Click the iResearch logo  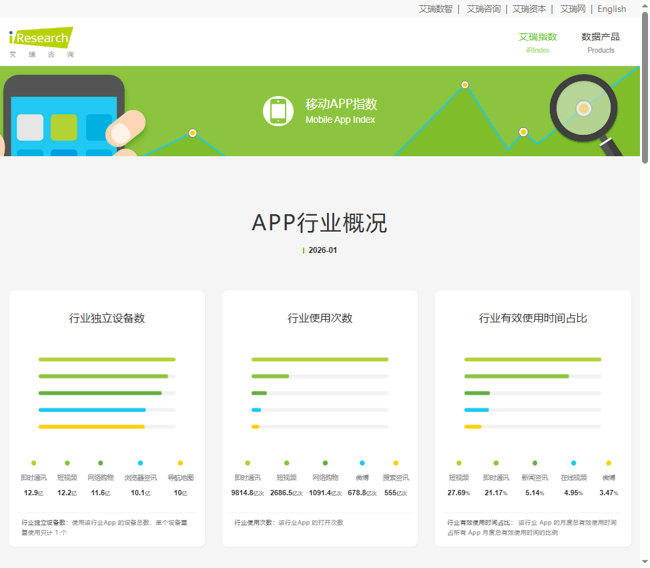click(40, 40)
